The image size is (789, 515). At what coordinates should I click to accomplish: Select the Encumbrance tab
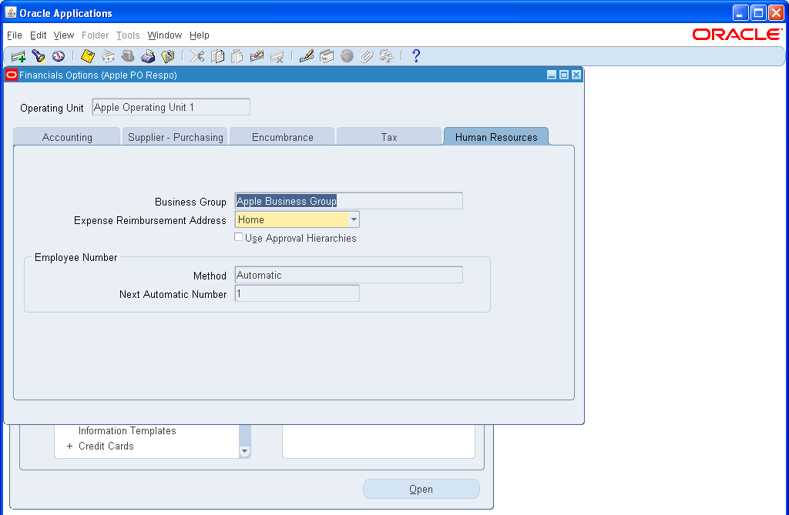282,136
